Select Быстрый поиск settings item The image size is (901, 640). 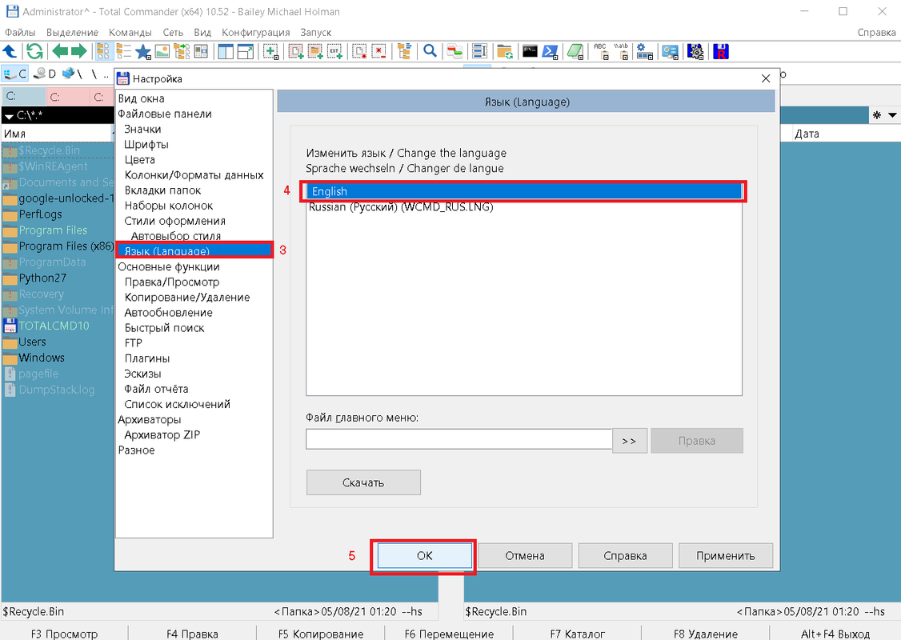click(164, 327)
